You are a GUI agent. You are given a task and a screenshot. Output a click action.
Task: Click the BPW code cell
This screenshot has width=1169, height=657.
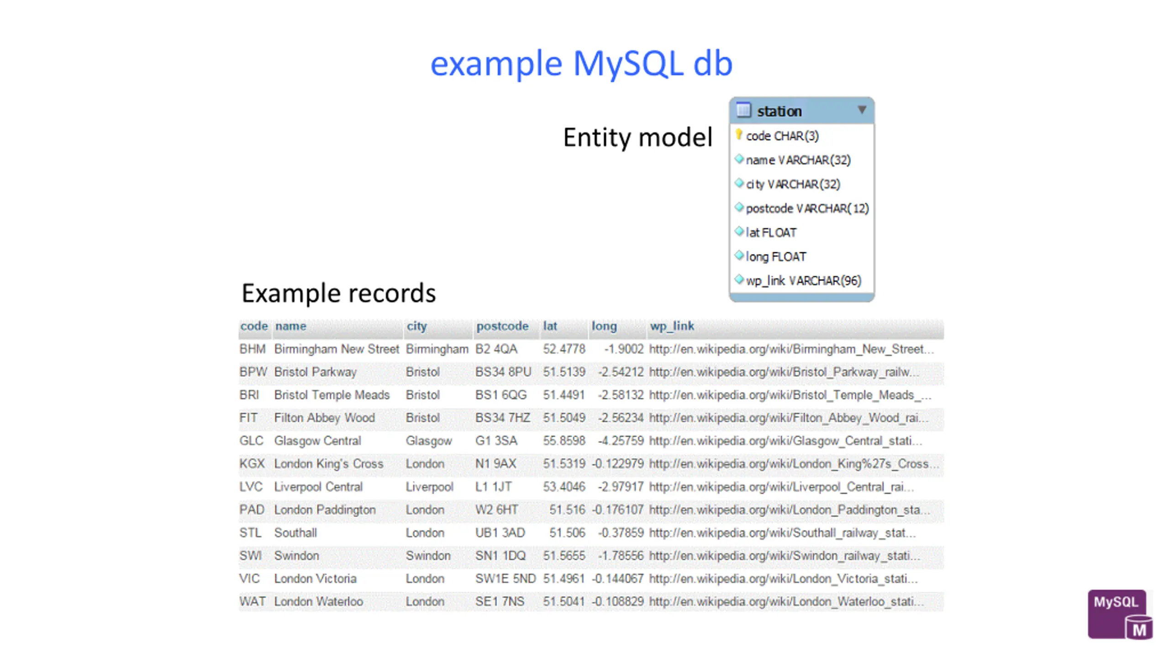click(253, 372)
